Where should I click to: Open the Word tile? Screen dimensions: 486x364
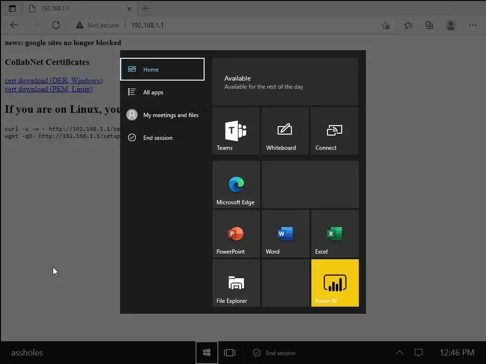(285, 234)
